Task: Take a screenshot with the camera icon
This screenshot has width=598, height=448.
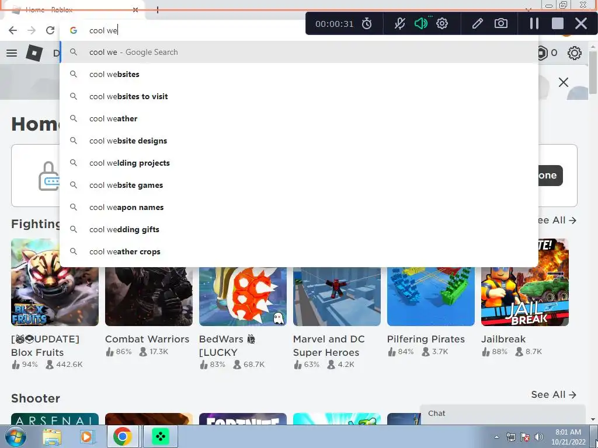Action: 500,23
